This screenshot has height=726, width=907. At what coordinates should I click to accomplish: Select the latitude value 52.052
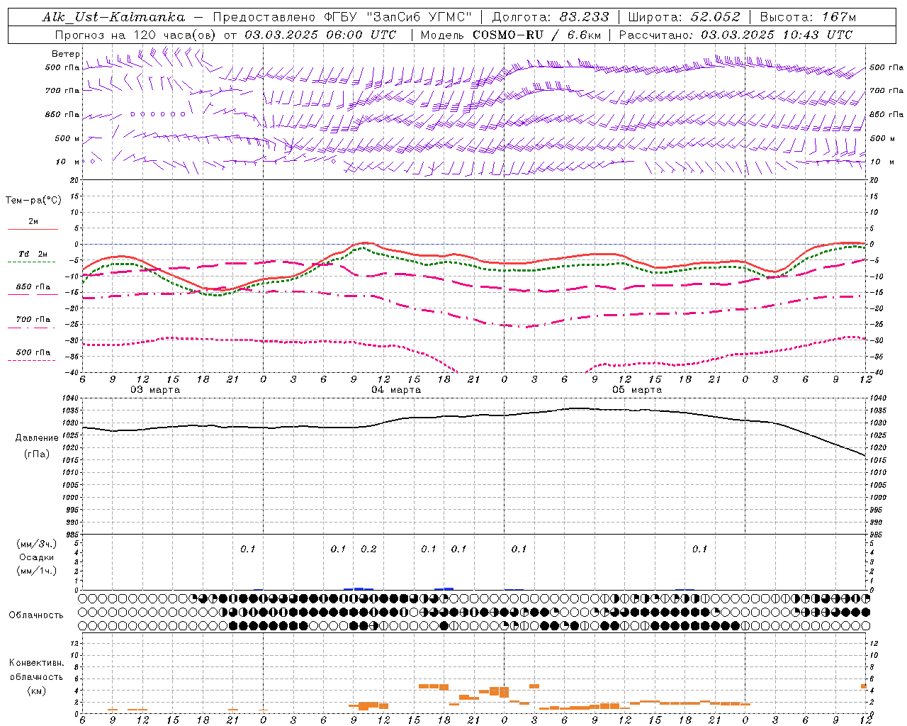point(716,17)
